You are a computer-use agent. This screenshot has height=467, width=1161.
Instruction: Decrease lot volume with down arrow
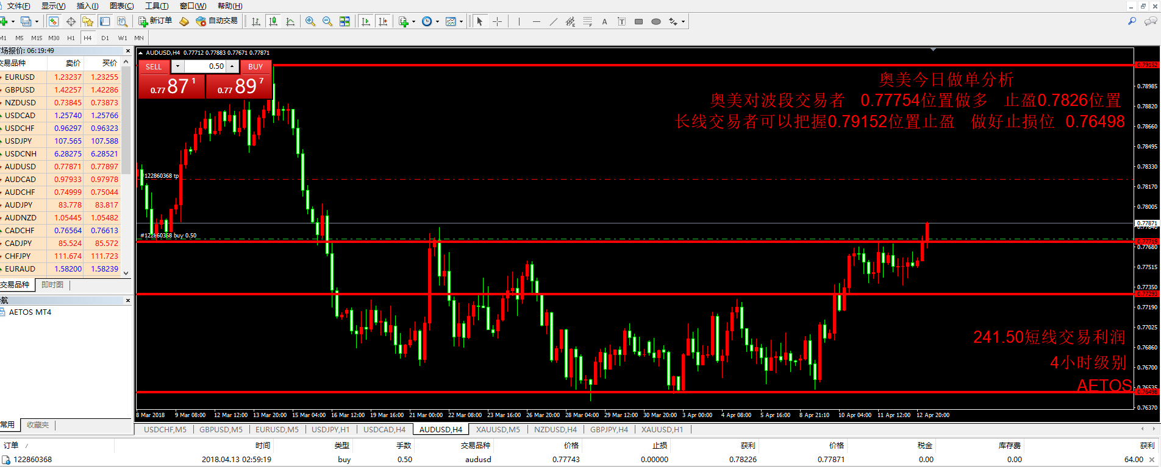[x=177, y=66]
